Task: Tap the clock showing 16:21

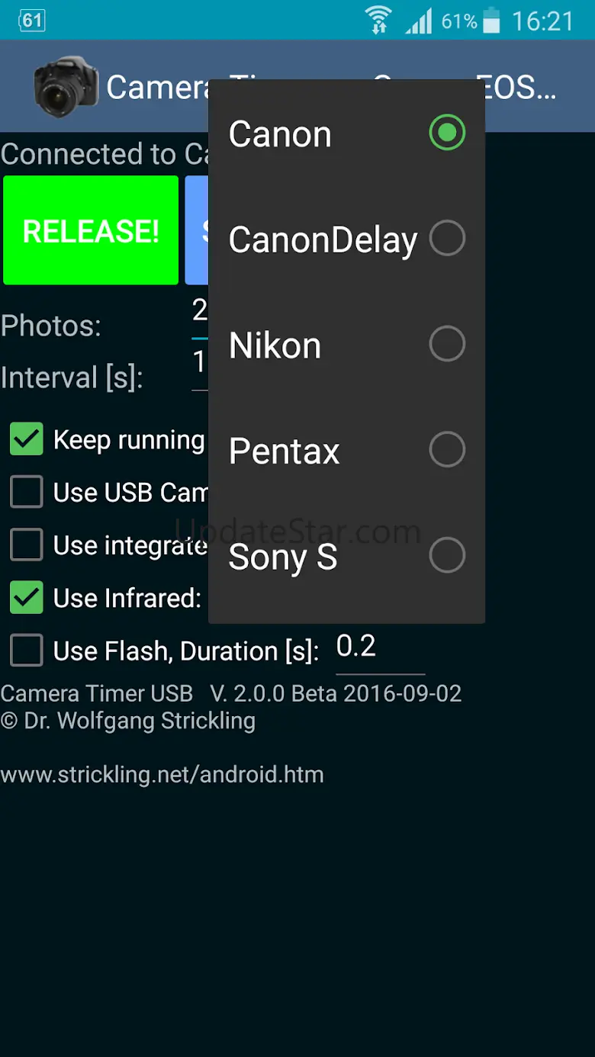Action: click(542, 21)
